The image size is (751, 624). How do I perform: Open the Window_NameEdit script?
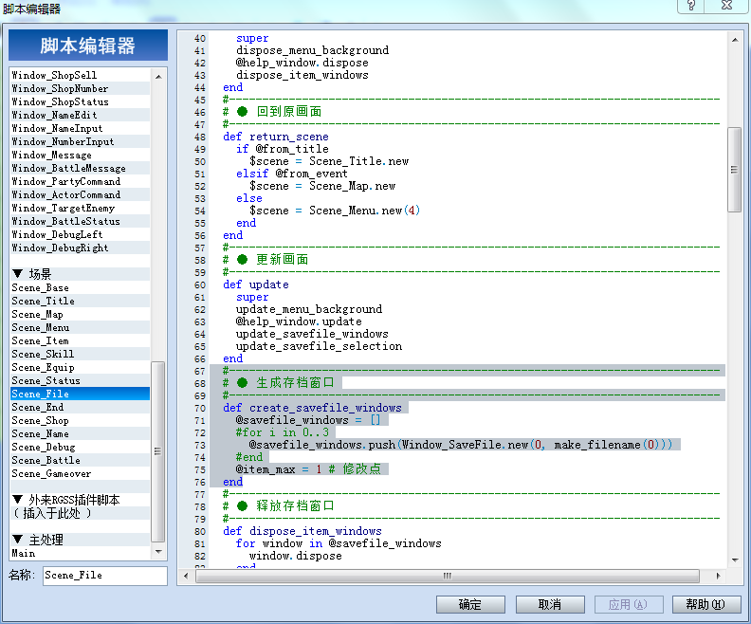(80, 116)
